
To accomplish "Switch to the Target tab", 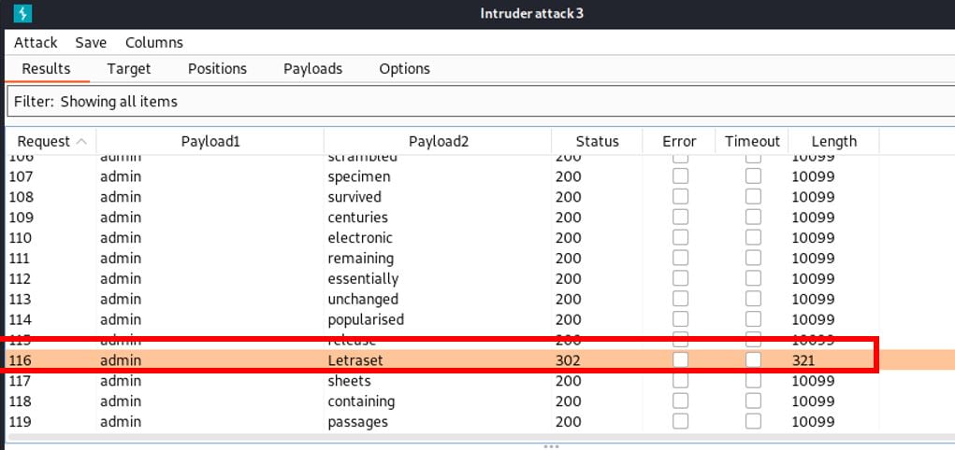I will pos(129,69).
